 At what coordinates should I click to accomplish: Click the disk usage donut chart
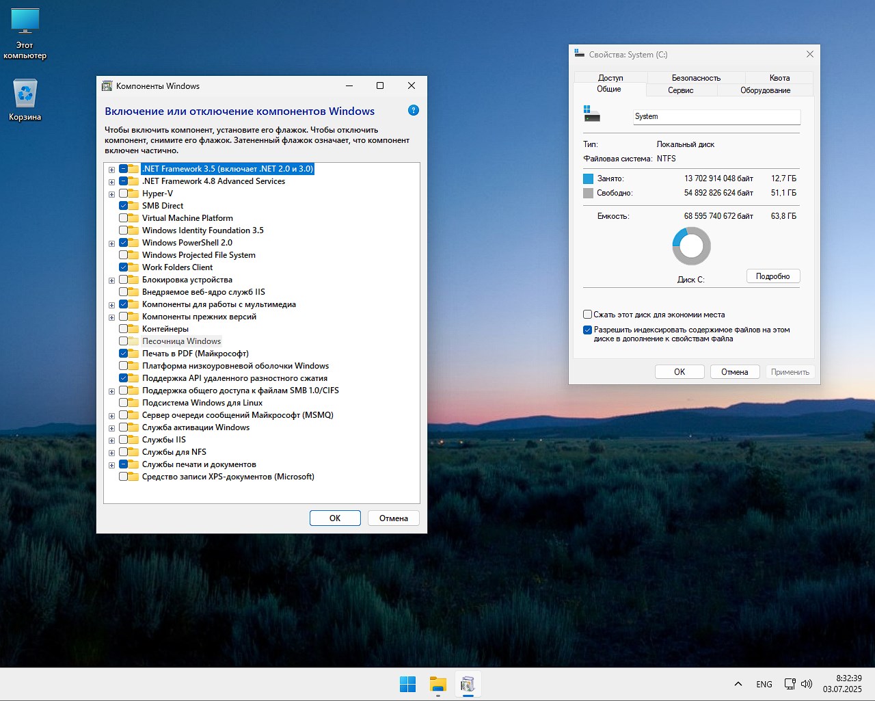[691, 246]
